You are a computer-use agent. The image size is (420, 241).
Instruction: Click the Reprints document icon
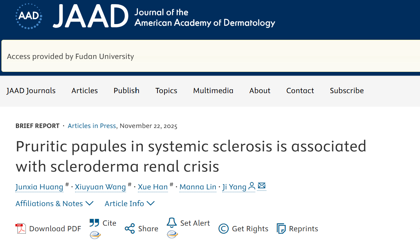click(x=281, y=229)
